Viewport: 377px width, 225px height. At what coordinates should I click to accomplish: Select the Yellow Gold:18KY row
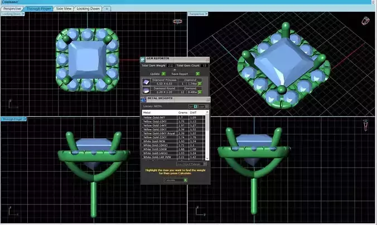[x=173, y=129]
